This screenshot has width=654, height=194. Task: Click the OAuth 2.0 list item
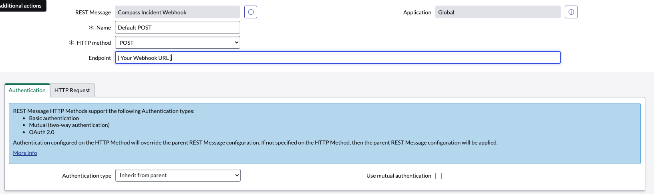42,132
